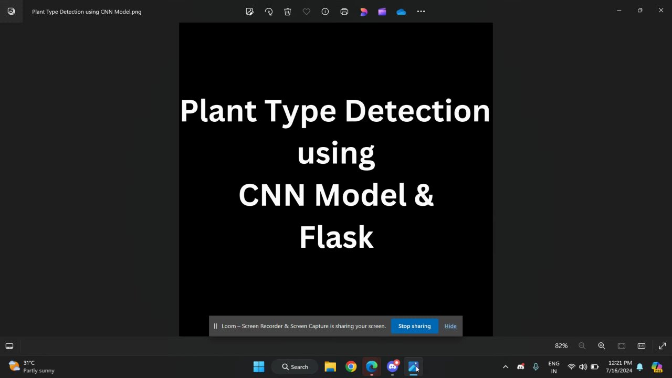
Task: Rotate the image with the rotate icon
Action: 269,12
